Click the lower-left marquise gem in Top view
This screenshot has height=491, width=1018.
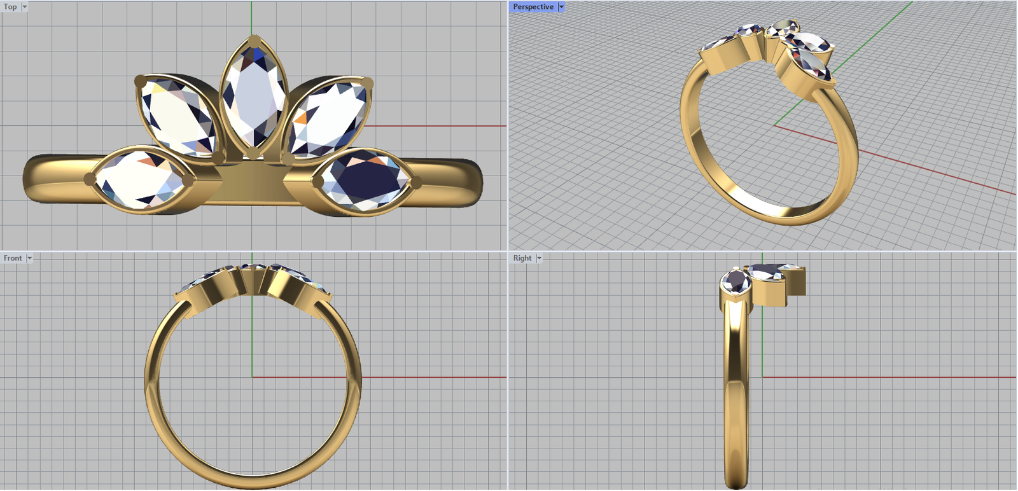point(140,179)
